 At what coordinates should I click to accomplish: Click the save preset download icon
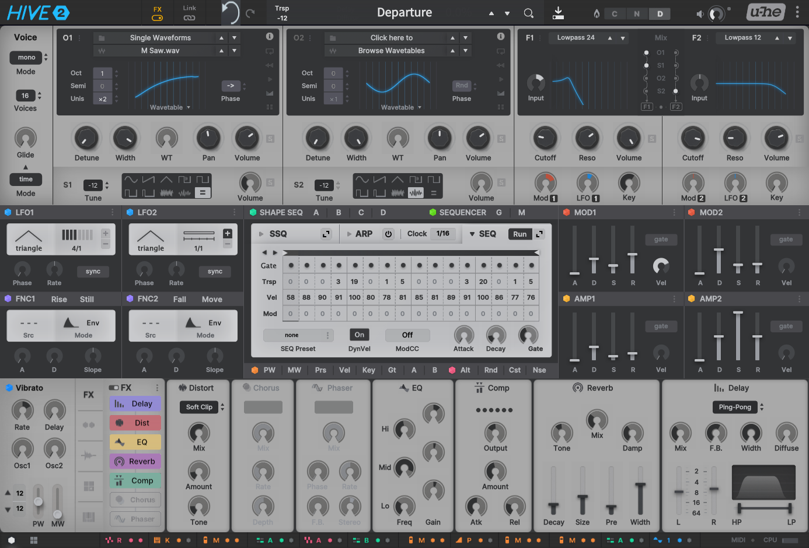click(x=558, y=13)
